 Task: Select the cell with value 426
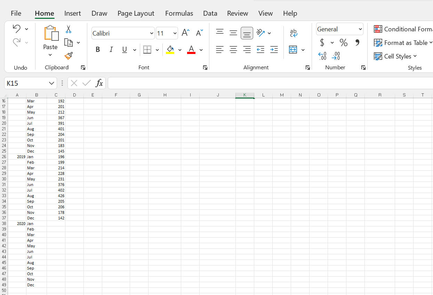pyautogui.click(x=56, y=196)
